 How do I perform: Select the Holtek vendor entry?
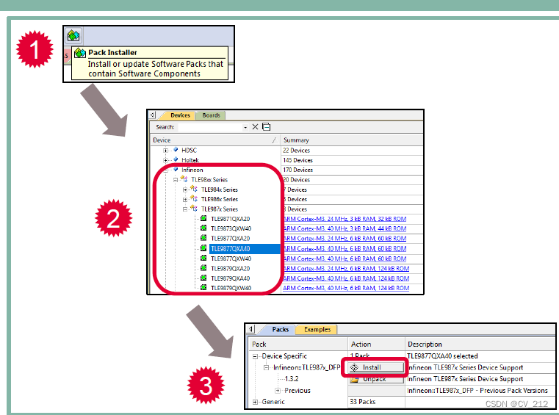190,160
